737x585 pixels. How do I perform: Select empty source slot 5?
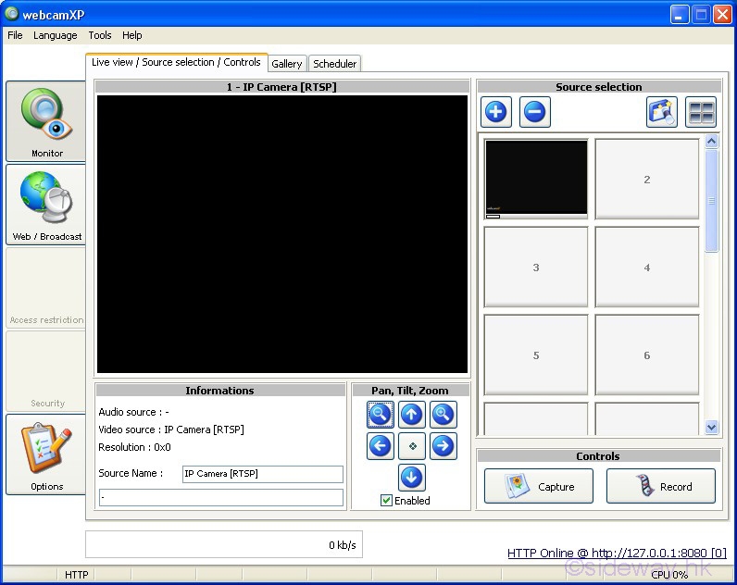click(536, 355)
